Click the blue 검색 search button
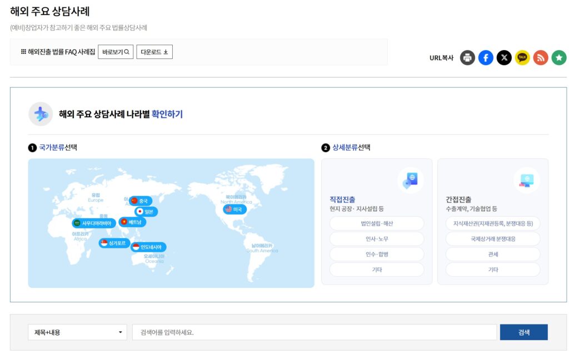Image resolution: width=569 pixels, height=355 pixels. tap(523, 332)
